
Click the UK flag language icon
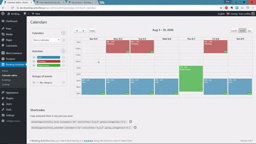228,14
